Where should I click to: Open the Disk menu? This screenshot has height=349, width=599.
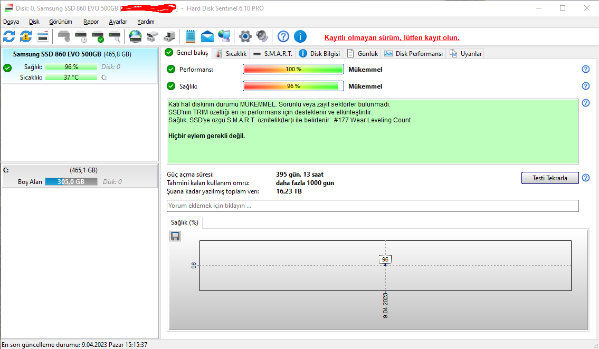(34, 22)
